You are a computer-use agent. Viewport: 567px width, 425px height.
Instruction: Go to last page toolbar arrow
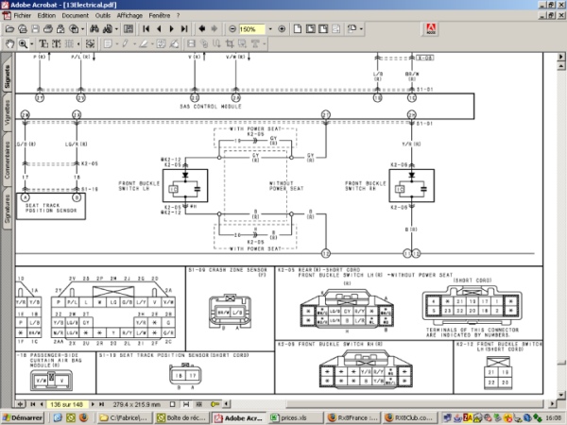(184, 29)
